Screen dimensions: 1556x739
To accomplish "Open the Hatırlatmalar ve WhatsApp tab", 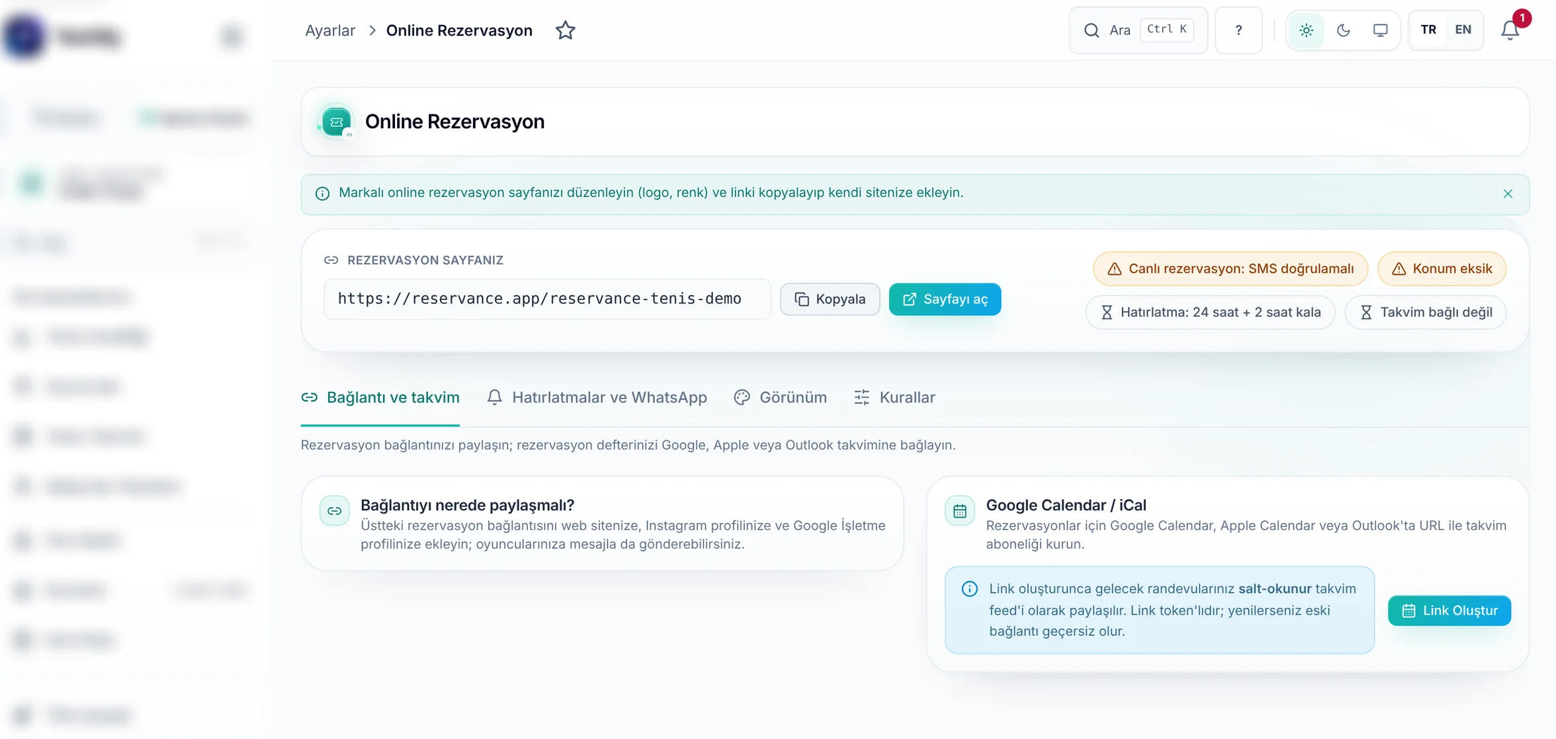I will tap(597, 398).
